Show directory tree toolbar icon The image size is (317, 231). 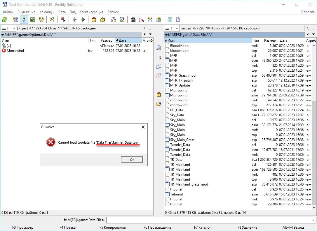[41, 20]
